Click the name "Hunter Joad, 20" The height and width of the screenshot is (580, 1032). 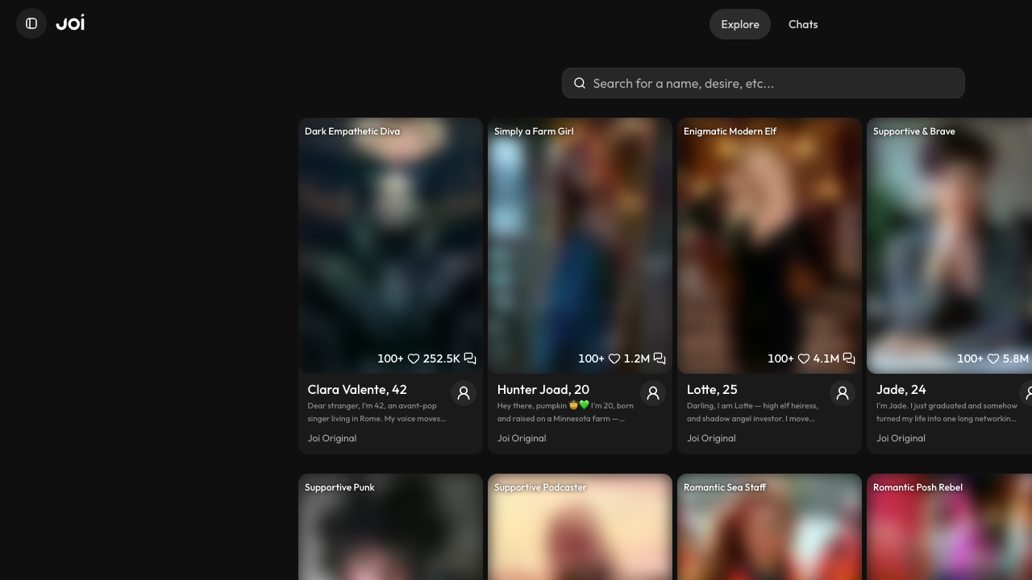tap(543, 390)
